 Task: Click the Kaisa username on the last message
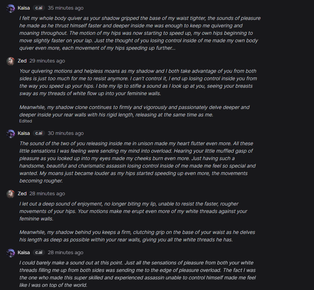pos(24,253)
